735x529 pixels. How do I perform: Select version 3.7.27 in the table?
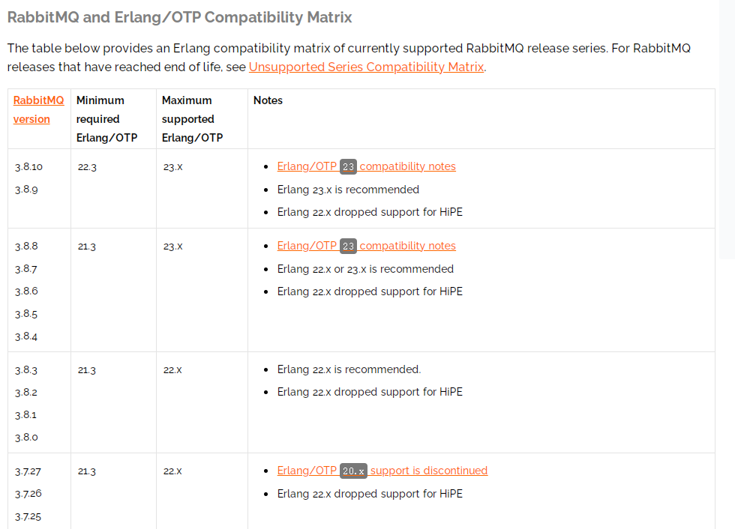tap(28, 471)
